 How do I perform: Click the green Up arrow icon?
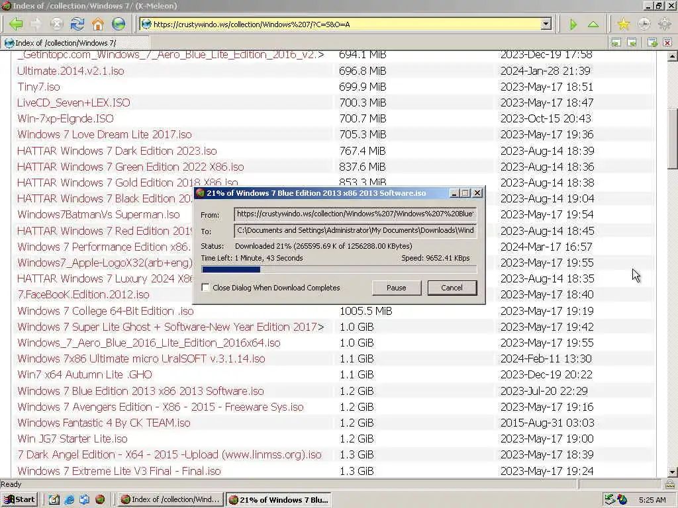coord(593,24)
